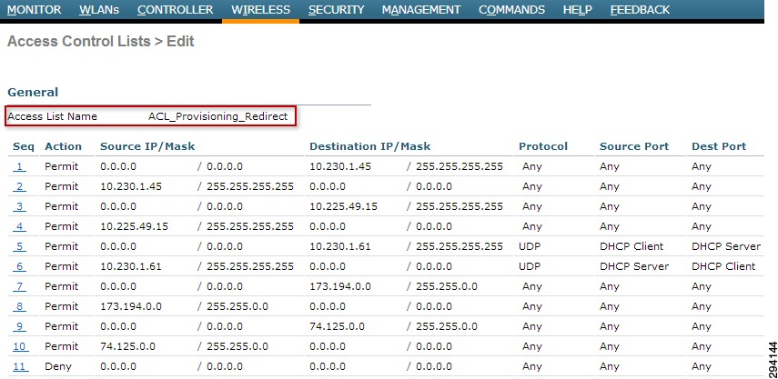This screenshot has width=778, height=379.
Task: Open the HELP menu
Action: coord(578,9)
